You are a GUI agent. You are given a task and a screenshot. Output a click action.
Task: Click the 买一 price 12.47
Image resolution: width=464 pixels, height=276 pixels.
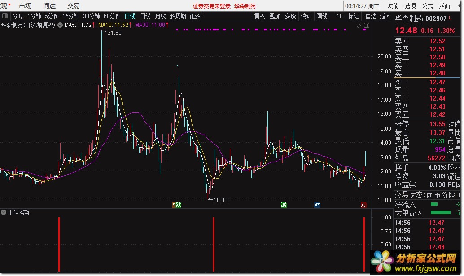click(x=437, y=82)
